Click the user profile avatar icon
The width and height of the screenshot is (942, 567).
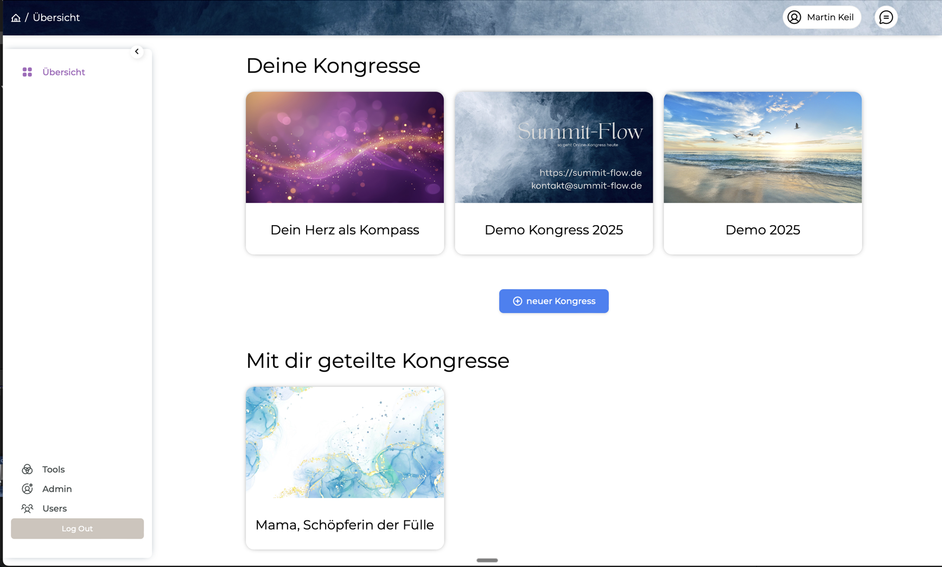[794, 17]
